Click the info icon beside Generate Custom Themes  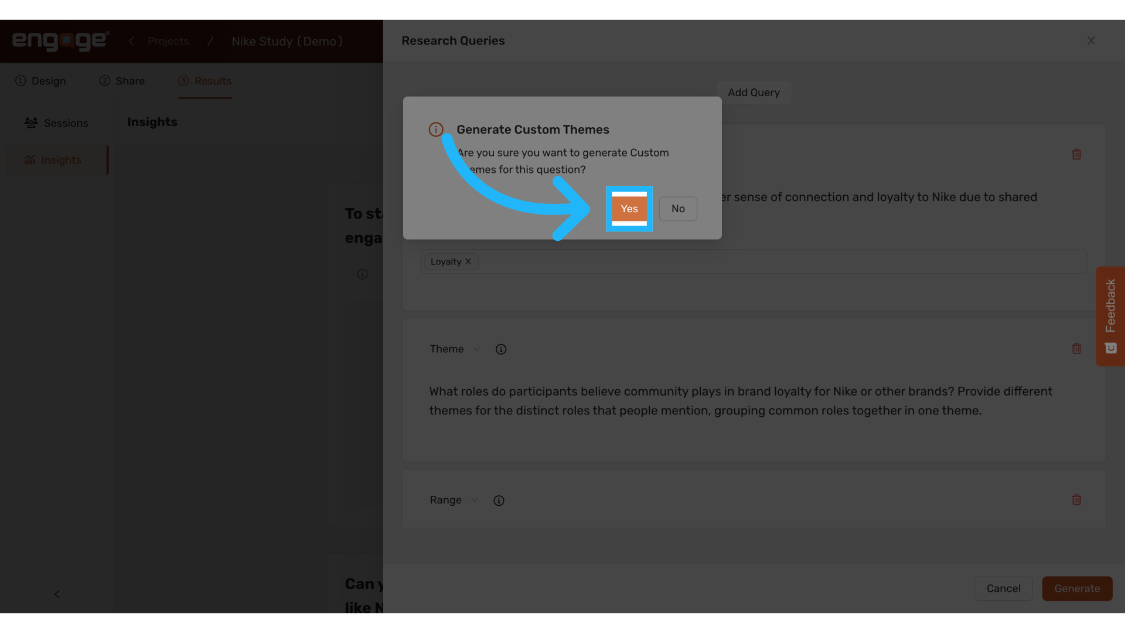pos(436,130)
